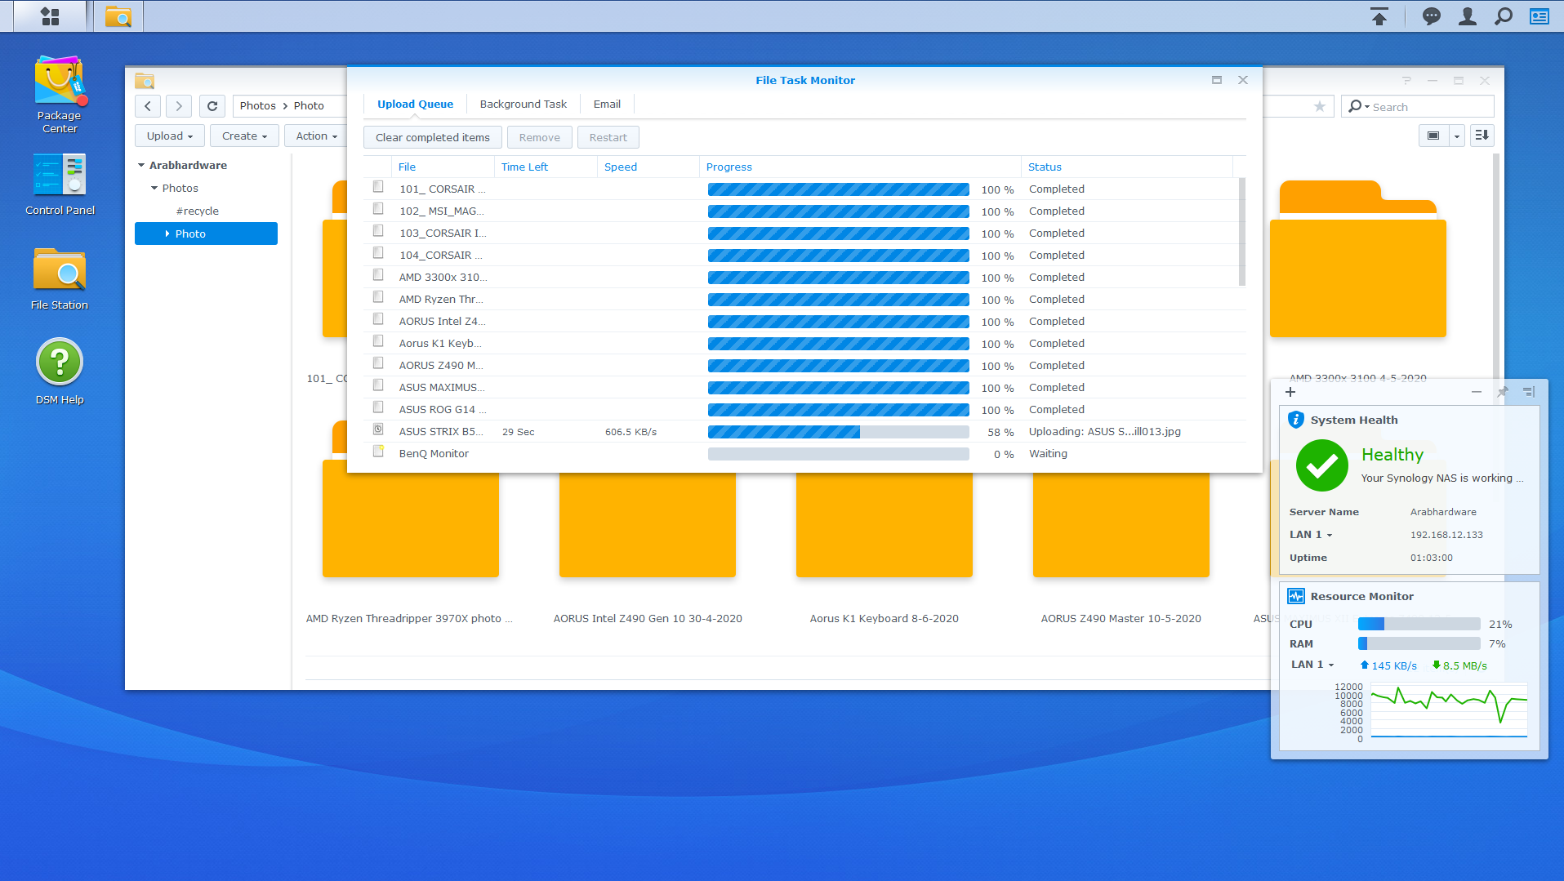Expand the Photo tree node arrow

pos(167,234)
